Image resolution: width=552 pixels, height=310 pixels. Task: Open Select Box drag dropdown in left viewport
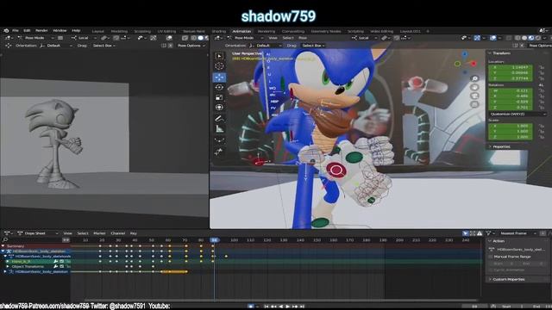tap(103, 46)
